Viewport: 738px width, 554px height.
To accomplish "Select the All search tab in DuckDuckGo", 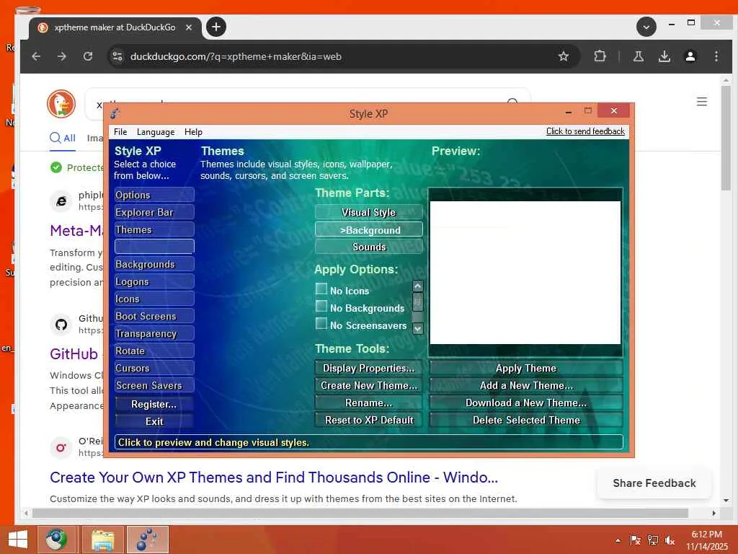I will pos(63,138).
